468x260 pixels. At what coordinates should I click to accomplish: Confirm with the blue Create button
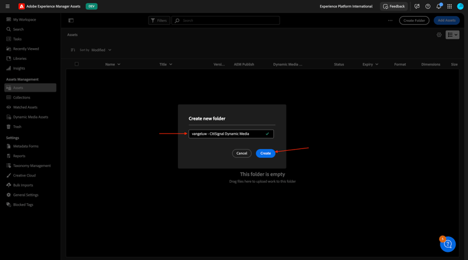click(265, 153)
